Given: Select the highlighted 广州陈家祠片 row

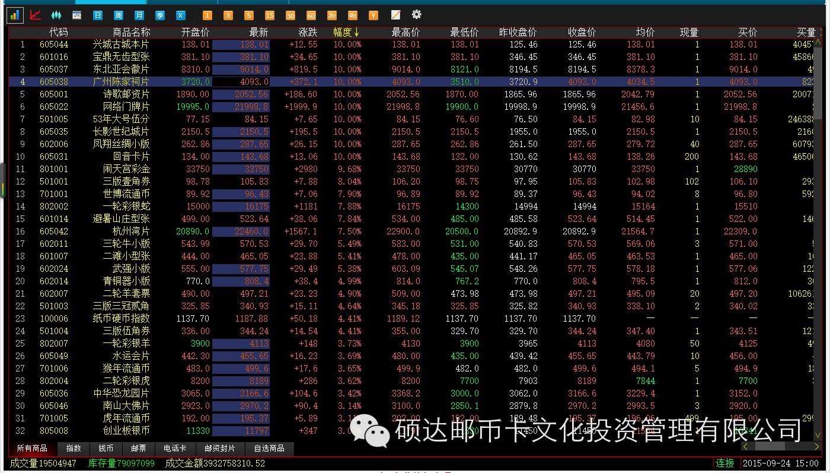Looking at the screenshot, I should 412,82.
